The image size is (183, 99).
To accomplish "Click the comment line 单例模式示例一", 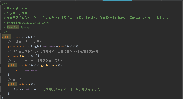I will (17, 8).
